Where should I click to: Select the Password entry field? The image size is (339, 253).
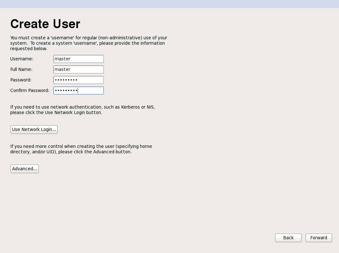coord(79,80)
